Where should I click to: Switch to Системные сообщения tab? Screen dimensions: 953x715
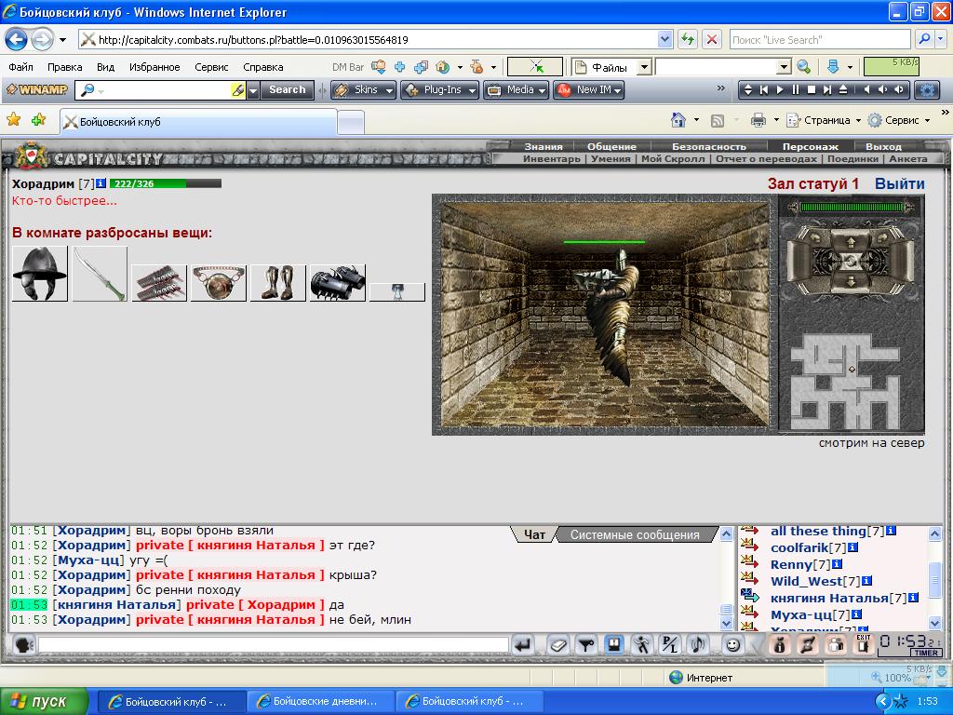[635, 534]
